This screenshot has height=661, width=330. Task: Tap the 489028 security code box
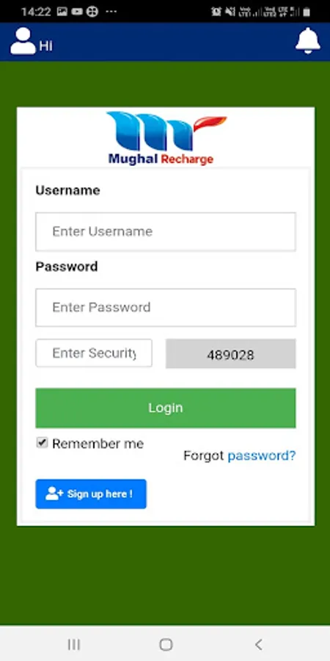(x=231, y=354)
